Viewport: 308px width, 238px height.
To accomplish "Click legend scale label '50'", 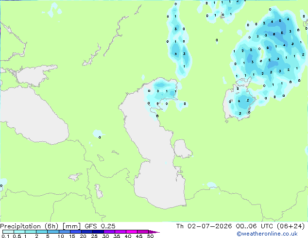I will (150, 236).
